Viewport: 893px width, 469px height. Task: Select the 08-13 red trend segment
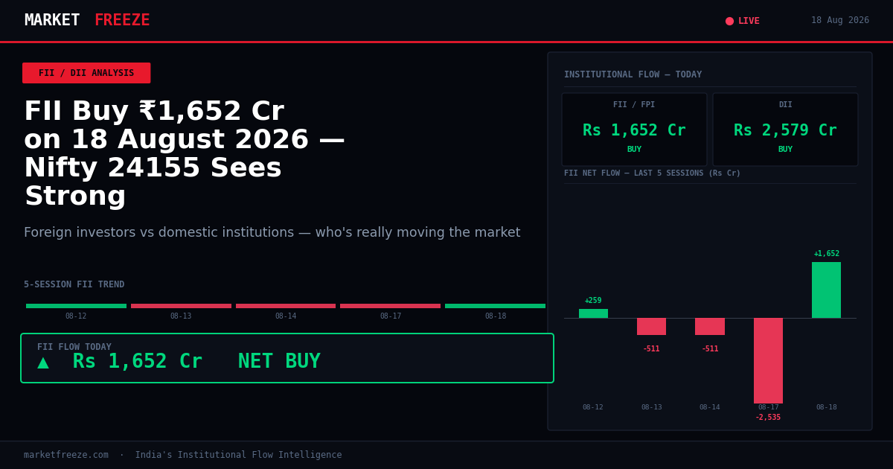click(x=181, y=306)
